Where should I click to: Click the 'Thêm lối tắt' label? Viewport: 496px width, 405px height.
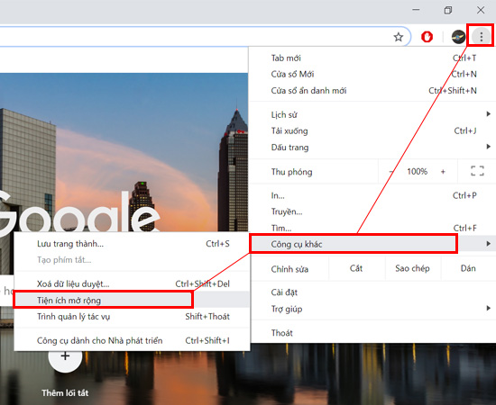[x=65, y=393]
